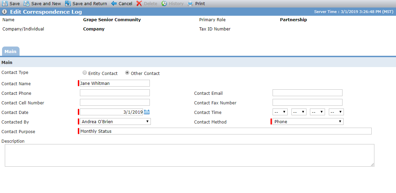
Task: Click the Save and Return icon
Action: pyautogui.click(x=68, y=3)
